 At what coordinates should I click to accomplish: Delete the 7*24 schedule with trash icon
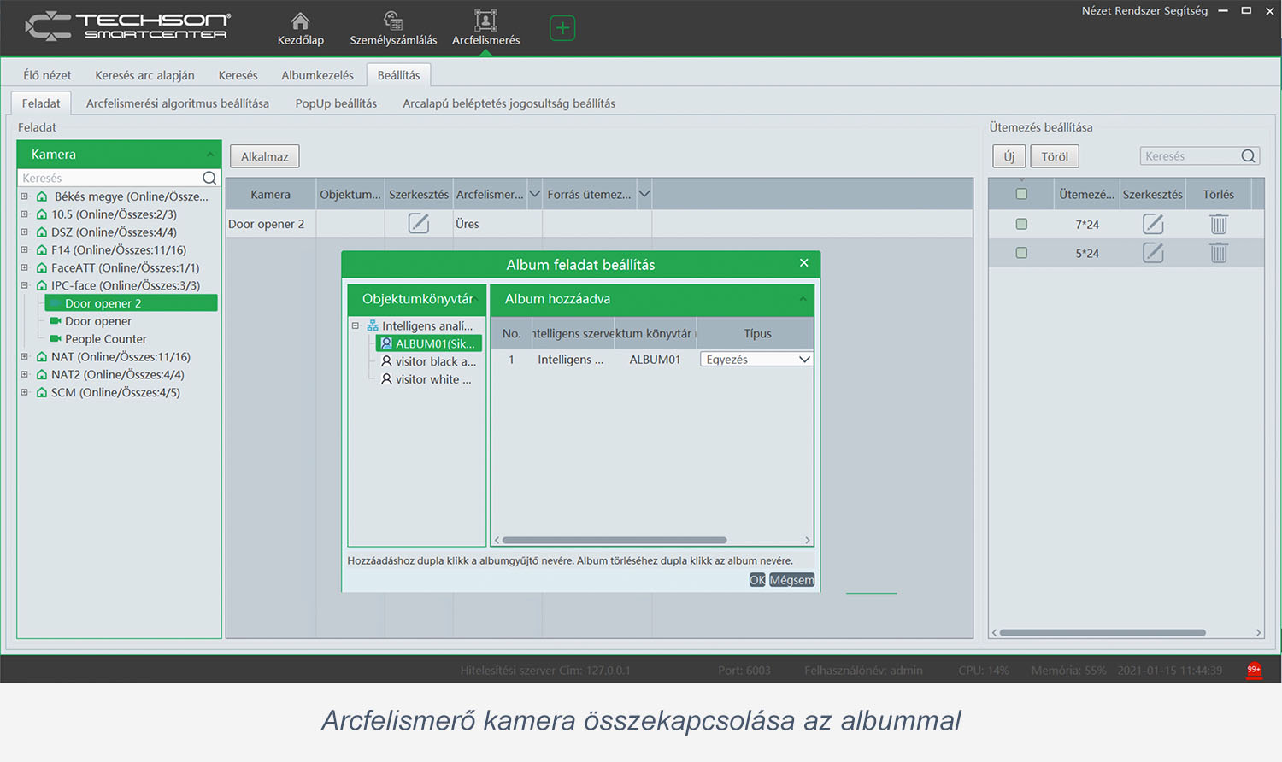1219,224
